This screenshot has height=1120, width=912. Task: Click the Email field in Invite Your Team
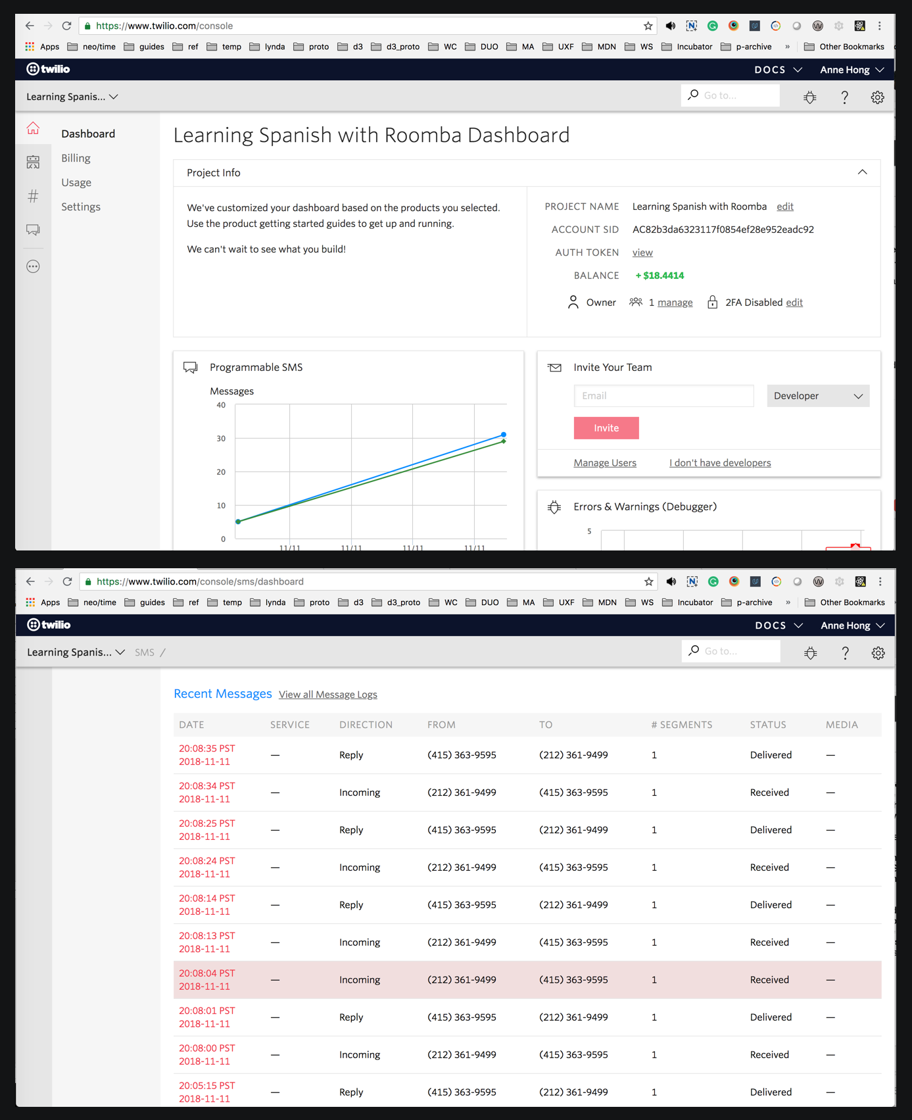(x=663, y=396)
